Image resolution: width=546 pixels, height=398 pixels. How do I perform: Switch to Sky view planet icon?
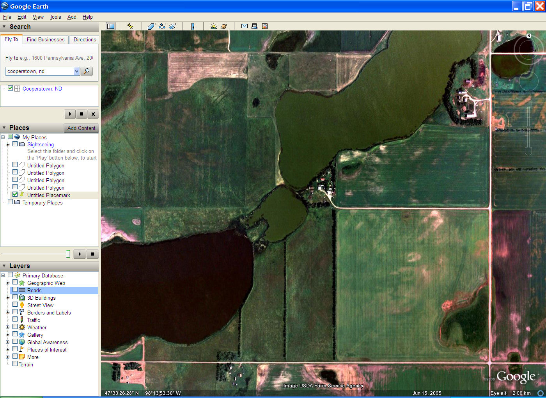[x=224, y=26]
